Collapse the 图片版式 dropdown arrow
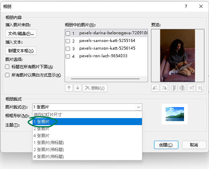 pos(139,107)
